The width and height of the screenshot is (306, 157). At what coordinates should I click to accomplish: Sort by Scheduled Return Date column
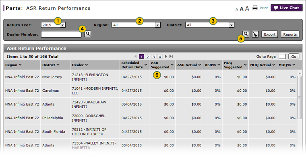click(134, 65)
